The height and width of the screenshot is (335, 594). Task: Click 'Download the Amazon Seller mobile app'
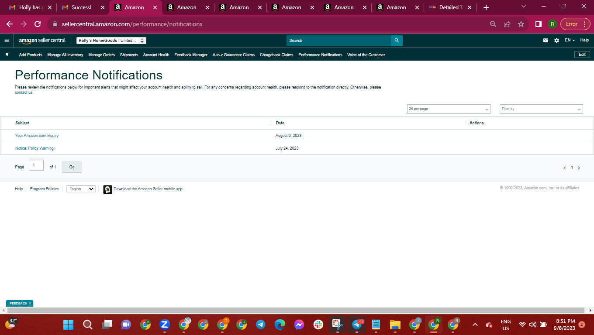148,189
